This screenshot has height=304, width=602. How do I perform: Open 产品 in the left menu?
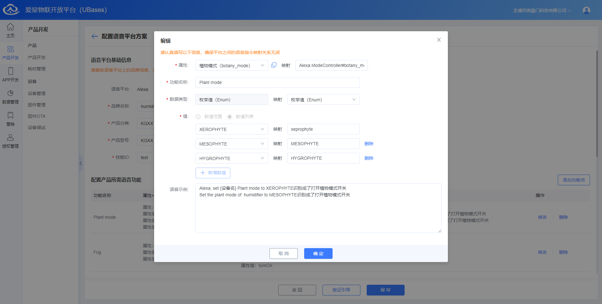[32, 45]
